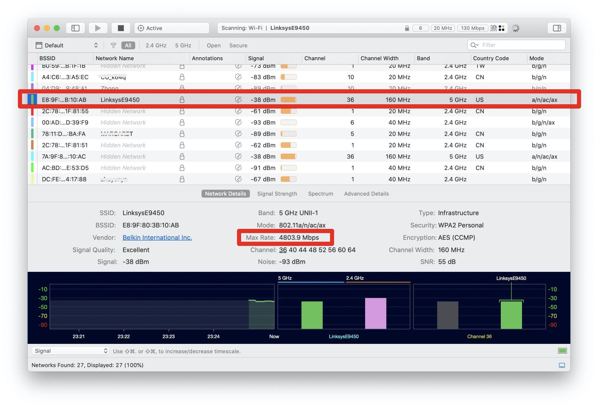Toggle the left sidebar panel icon
This screenshot has width=598, height=408.
[x=75, y=28]
